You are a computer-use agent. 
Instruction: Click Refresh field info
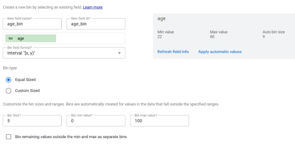point(173,52)
